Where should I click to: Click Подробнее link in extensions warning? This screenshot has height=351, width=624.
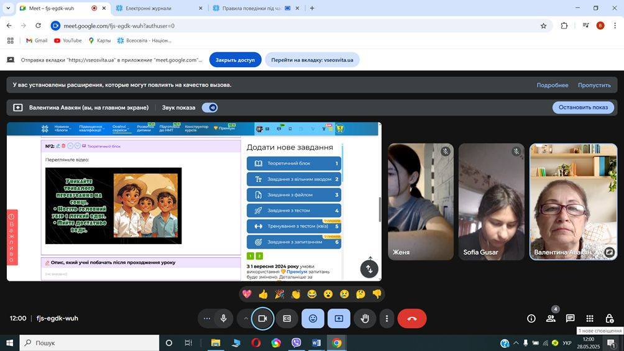553,85
